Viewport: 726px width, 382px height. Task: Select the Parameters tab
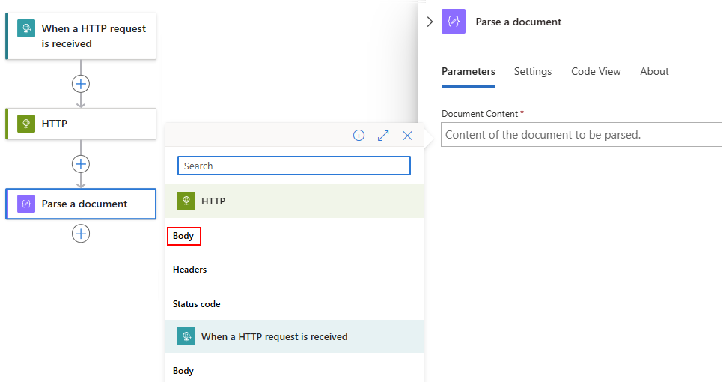(469, 71)
